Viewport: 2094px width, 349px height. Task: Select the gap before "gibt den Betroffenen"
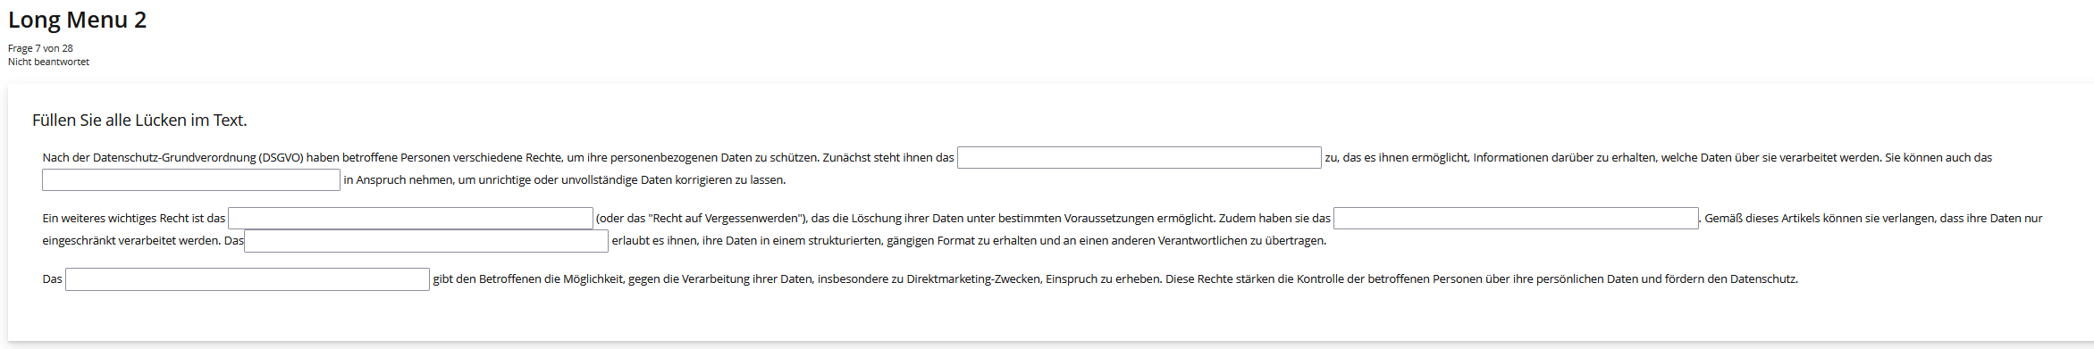(x=248, y=279)
